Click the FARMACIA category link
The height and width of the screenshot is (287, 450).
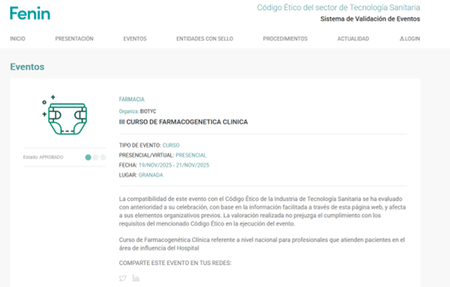pos(132,99)
